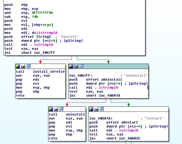182x144 pixels.
Task: Click the group icon on loc_4067FF block
Action: pos(81,66)
